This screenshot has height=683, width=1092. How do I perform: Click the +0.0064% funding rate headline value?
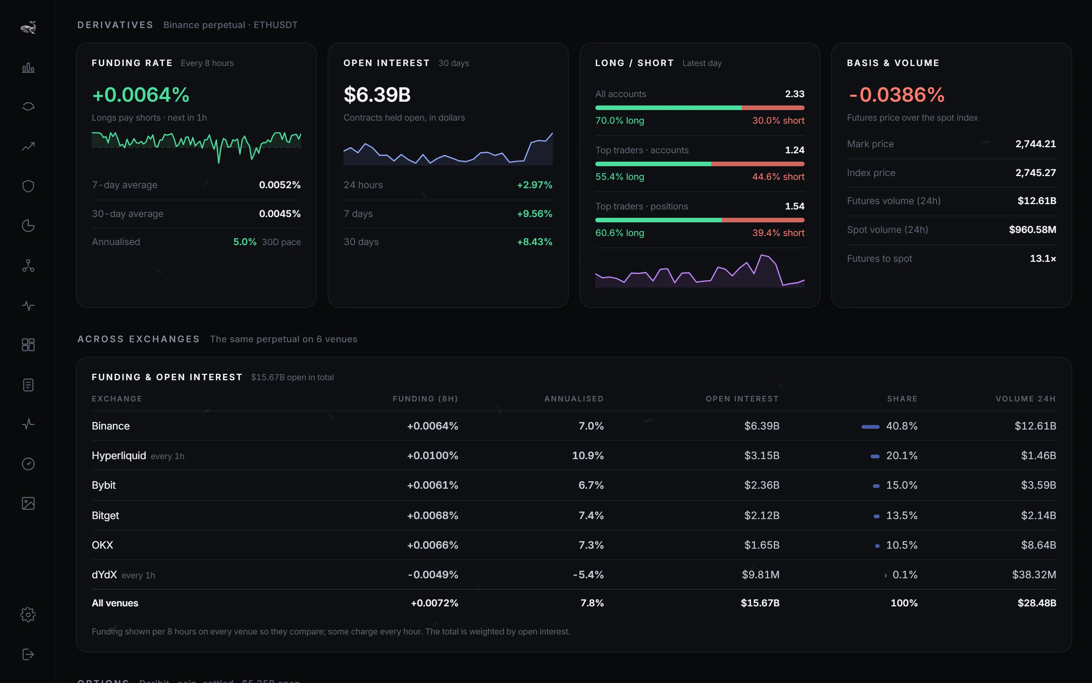[x=140, y=95]
